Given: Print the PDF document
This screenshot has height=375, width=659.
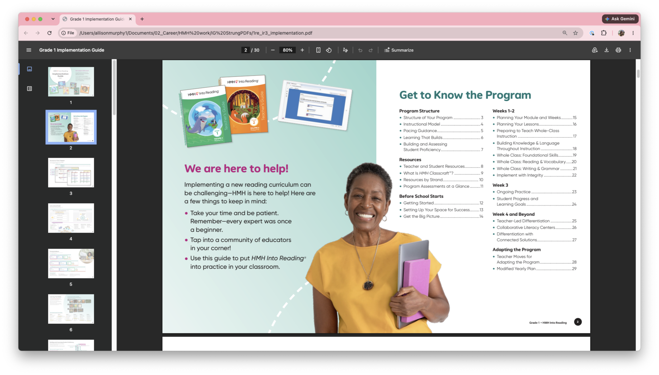Looking at the screenshot, I should [x=618, y=50].
